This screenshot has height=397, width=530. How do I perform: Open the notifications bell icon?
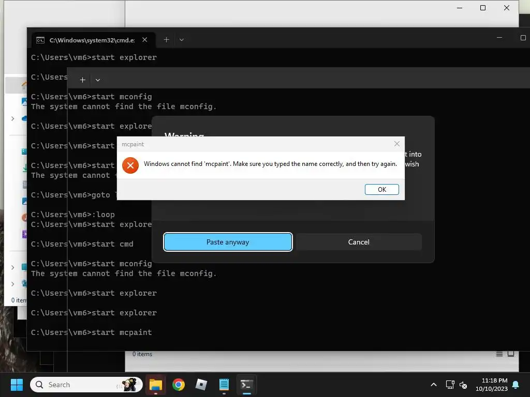[x=516, y=385]
